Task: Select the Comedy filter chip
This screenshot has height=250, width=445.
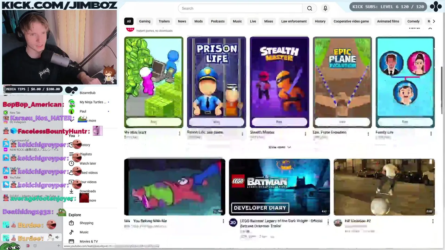Action: (x=413, y=21)
